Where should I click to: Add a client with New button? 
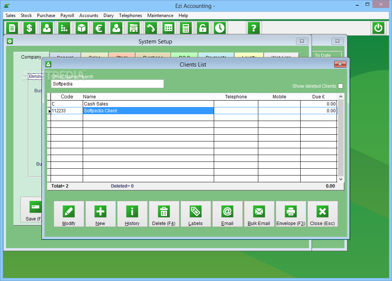click(x=100, y=214)
